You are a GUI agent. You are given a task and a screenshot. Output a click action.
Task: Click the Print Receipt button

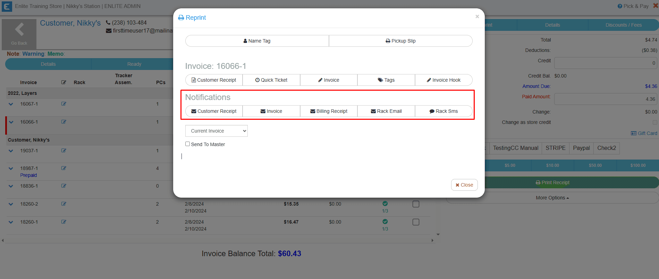click(552, 182)
